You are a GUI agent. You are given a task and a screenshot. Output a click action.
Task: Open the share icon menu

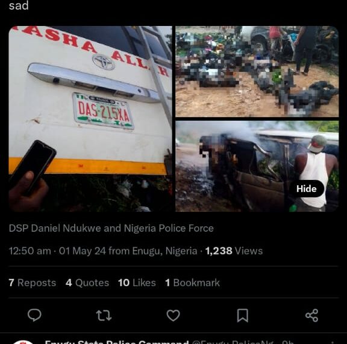tap(312, 316)
